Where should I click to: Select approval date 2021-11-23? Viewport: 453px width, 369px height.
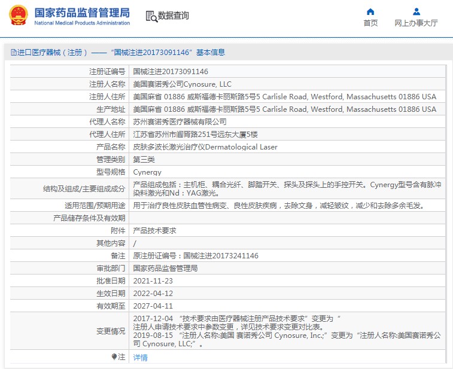[x=153, y=281]
